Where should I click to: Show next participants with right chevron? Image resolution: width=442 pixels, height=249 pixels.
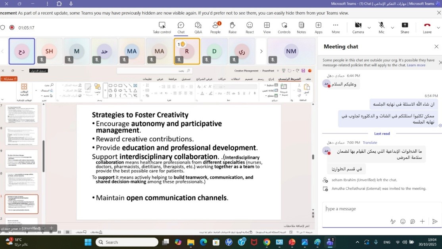(261, 51)
